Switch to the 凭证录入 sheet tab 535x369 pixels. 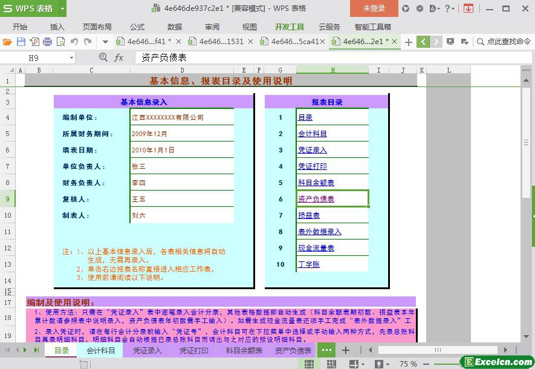[x=148, y=350]
